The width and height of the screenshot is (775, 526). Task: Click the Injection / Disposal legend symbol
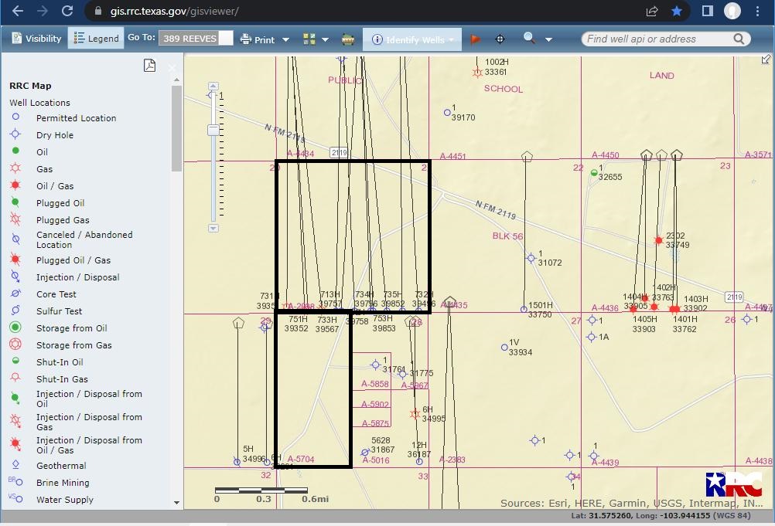click(x=15, y=277)
